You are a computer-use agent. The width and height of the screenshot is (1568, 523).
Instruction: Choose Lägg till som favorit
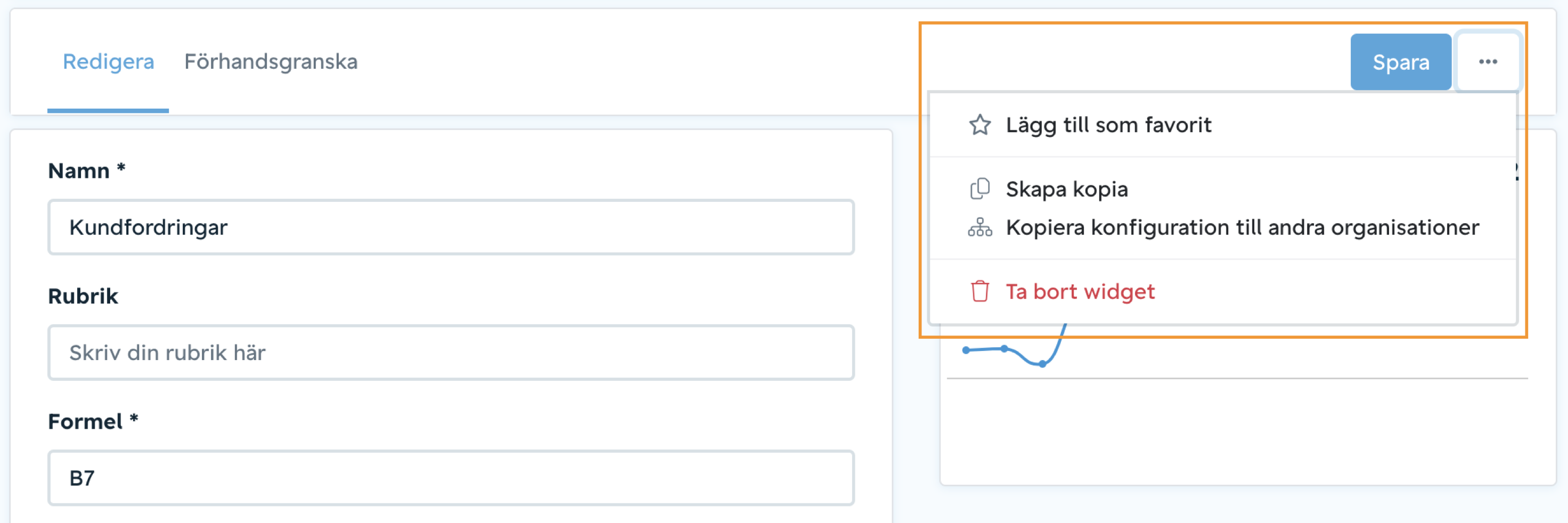click(x=1108, y=125)
